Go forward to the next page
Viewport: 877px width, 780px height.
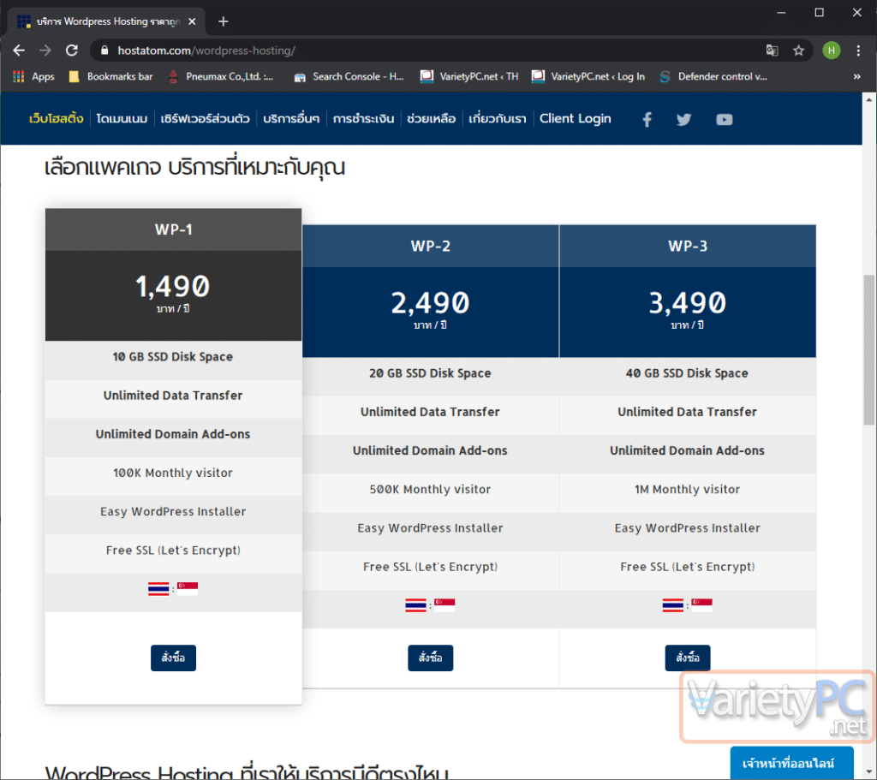pyautogui.click(x=45, y=51)
